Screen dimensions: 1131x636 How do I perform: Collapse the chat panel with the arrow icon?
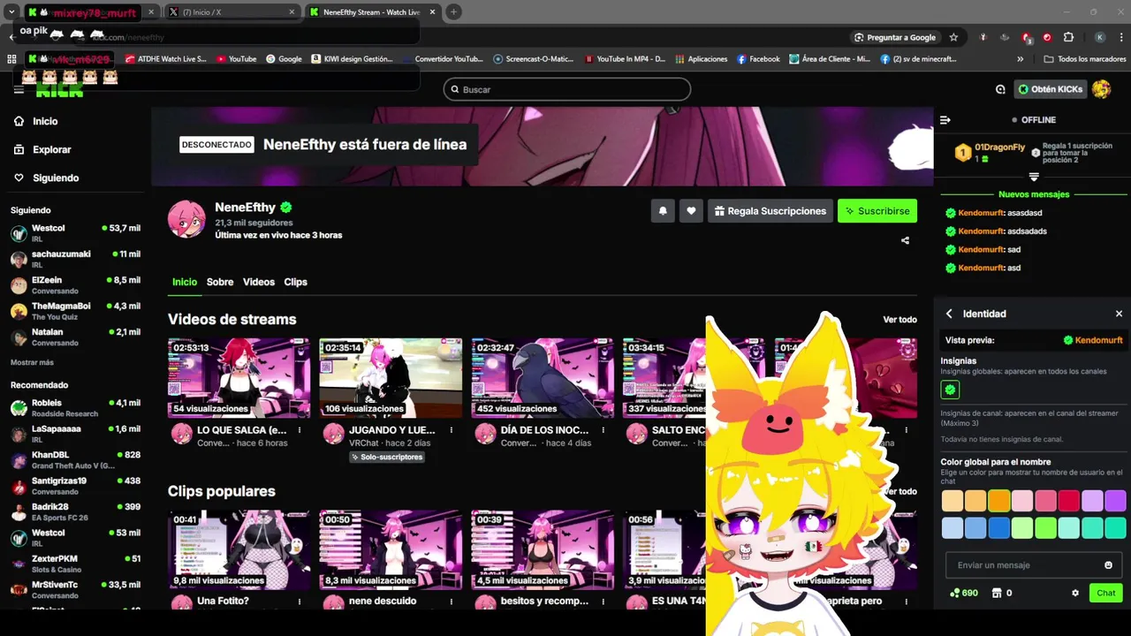(x=945, y=120)
